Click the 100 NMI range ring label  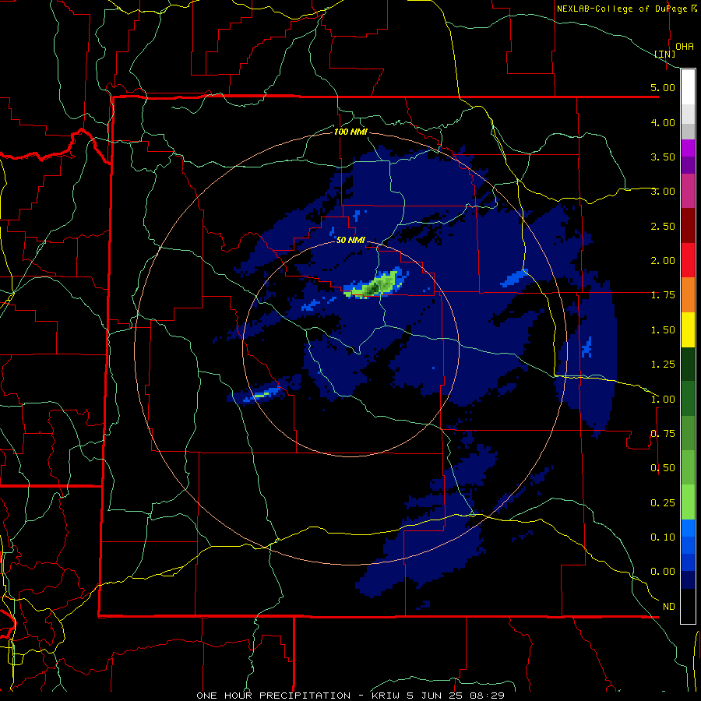pyautogui.click(x=350, y=132)
